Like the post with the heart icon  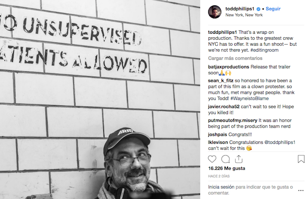[212, 159]
